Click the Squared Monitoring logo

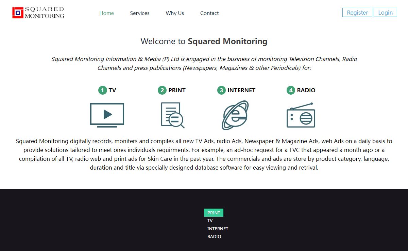coord(38,13)
